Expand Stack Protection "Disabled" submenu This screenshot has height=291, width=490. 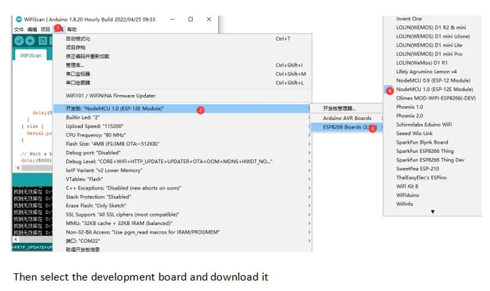(x=182, y=197)
